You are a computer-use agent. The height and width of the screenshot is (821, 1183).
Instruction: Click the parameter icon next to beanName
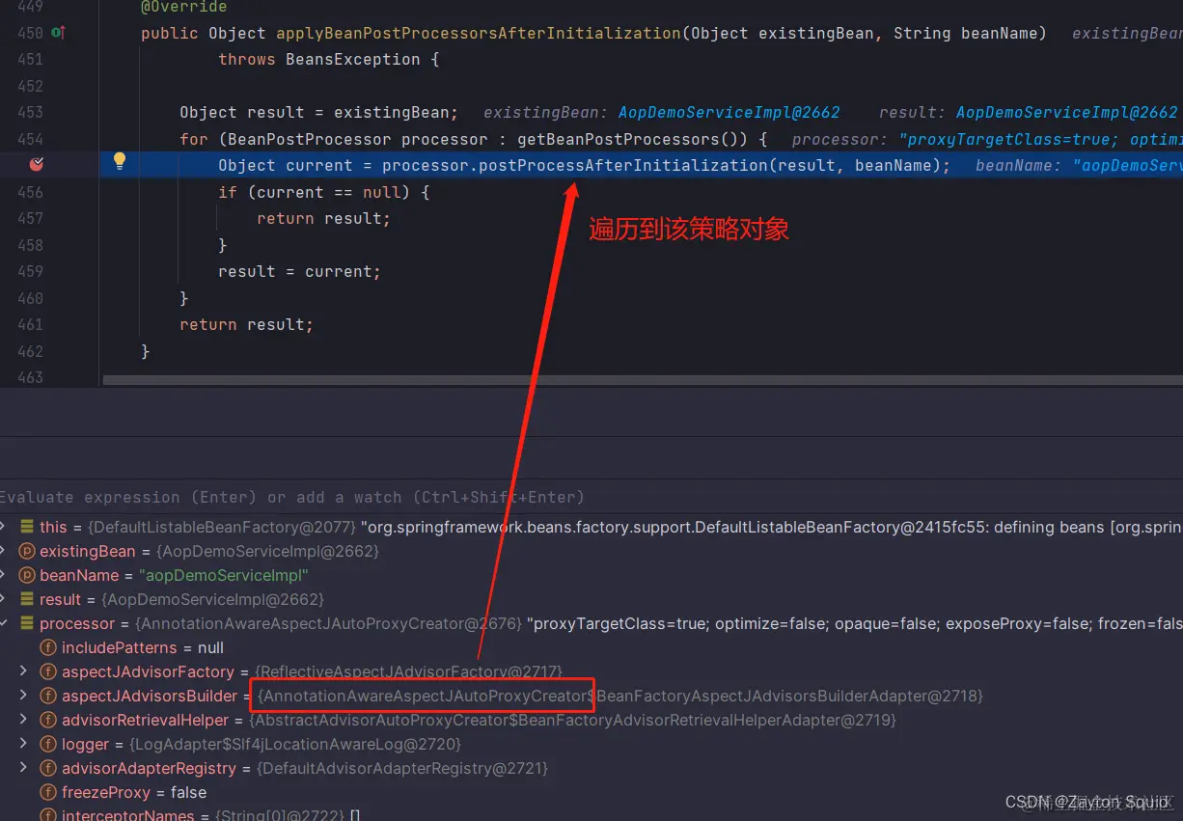click(27, 575)
